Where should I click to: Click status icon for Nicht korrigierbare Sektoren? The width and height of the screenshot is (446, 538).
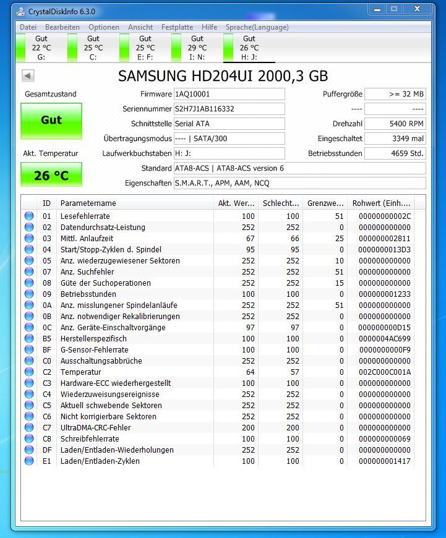29,416
